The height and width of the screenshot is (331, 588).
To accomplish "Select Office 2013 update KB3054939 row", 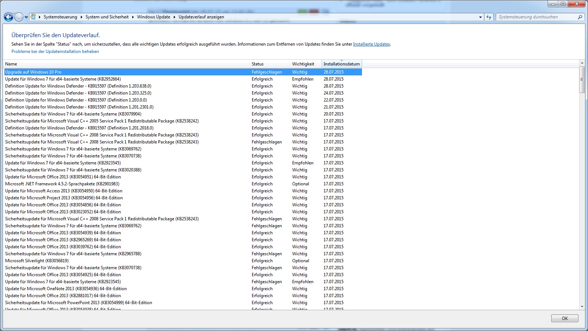I will click(183, 233).
